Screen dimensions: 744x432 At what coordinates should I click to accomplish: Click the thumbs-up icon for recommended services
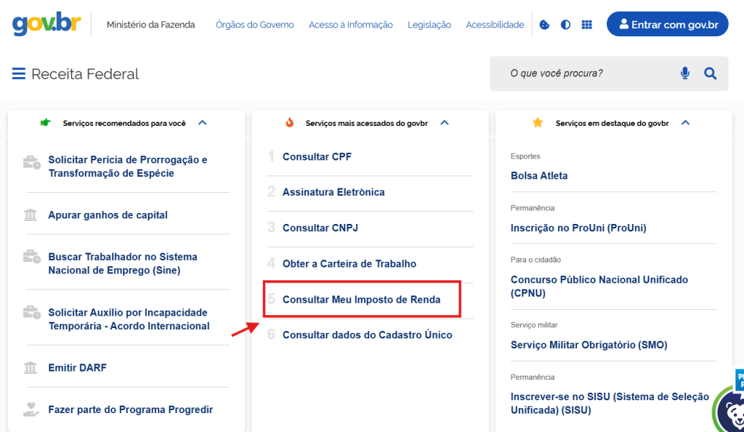click(46, 123)
